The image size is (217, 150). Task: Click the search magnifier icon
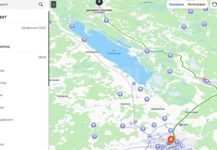click(x=41, y=4)
